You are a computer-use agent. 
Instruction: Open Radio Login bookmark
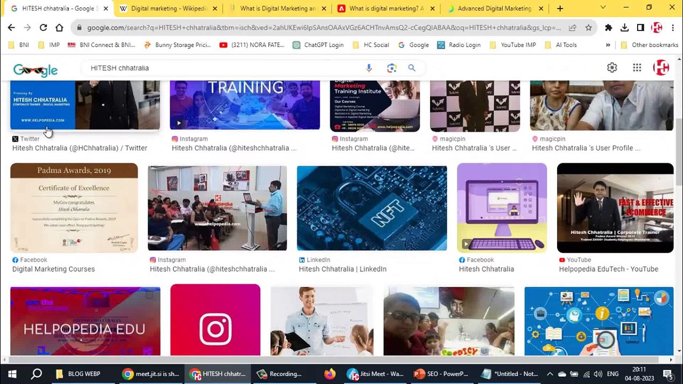point(459,45)
